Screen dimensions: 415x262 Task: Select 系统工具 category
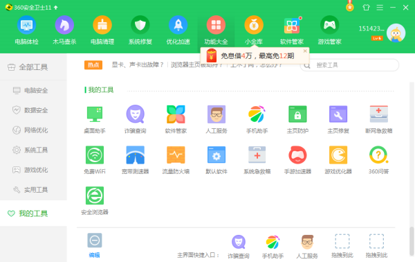pyautogui.click(x=33, y=150)
